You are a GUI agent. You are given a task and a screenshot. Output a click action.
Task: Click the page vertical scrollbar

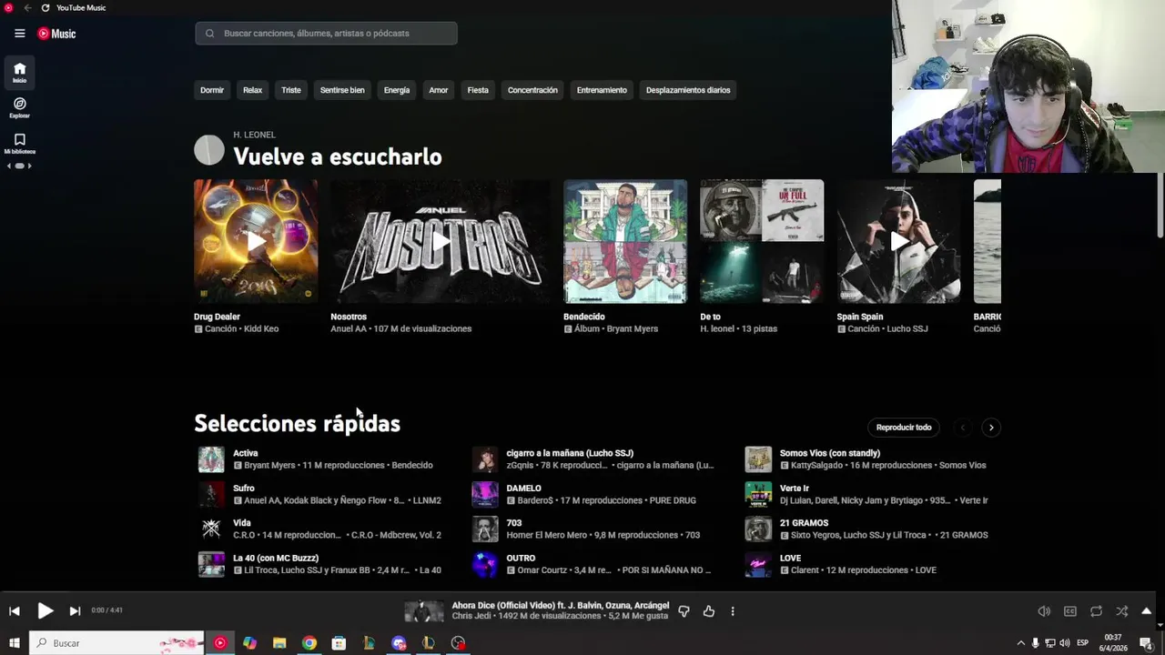pyautogui.click(x=1160, y=205)
